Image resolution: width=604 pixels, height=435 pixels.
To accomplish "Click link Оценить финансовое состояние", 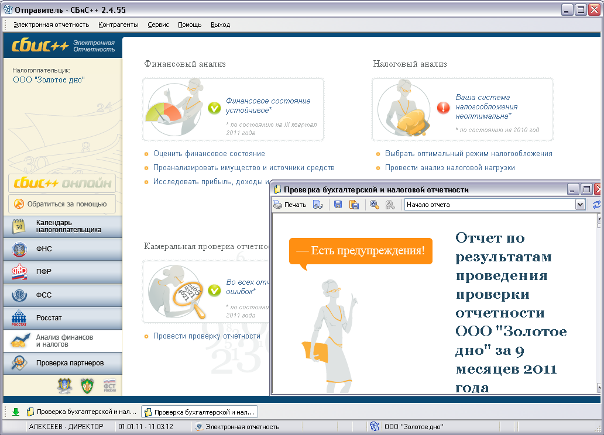I will click(209, 154).
